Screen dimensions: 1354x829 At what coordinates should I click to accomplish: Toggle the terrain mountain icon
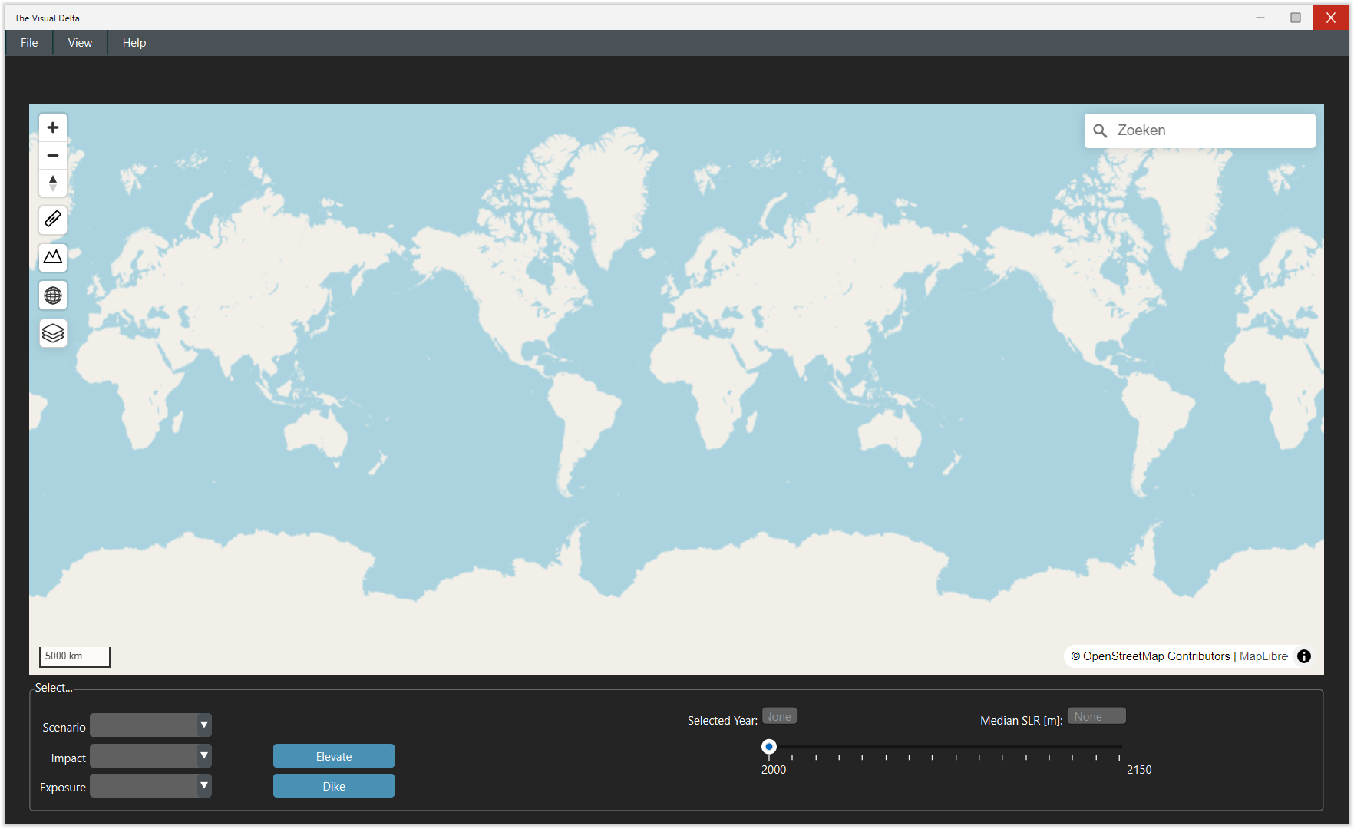[53, 257]
